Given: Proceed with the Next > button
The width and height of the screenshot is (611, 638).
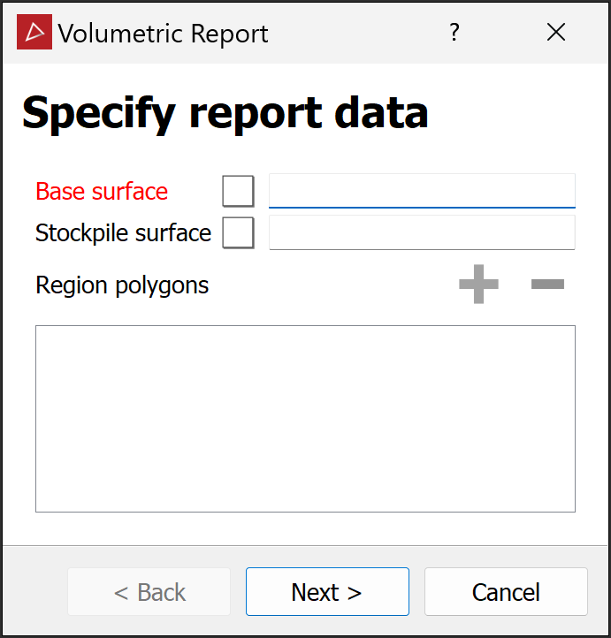Looking at the screenshot, I should pyautogui.click(x=327, y=591).
